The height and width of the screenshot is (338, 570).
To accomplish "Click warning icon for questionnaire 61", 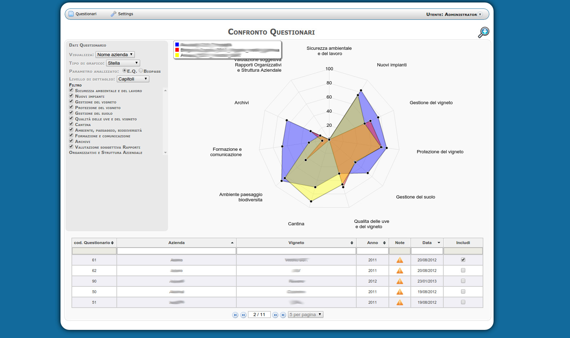I will [399, 260].
